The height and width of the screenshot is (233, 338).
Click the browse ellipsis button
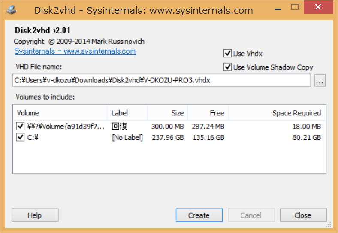(x=320, y=80)
